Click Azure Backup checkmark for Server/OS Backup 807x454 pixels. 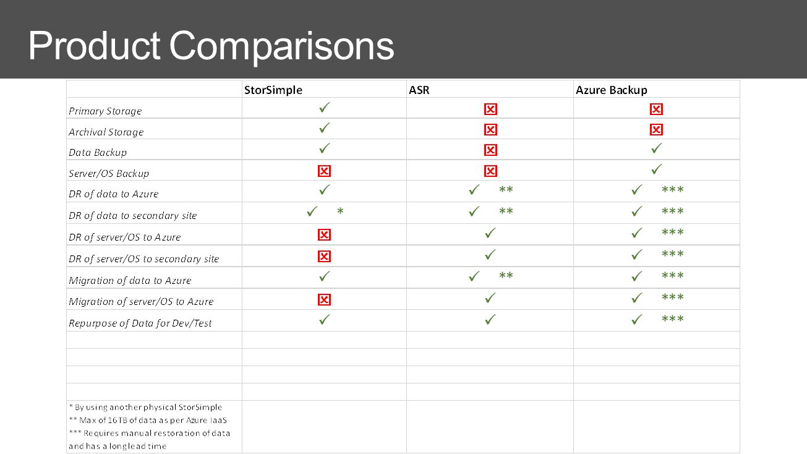pos(657,168)
